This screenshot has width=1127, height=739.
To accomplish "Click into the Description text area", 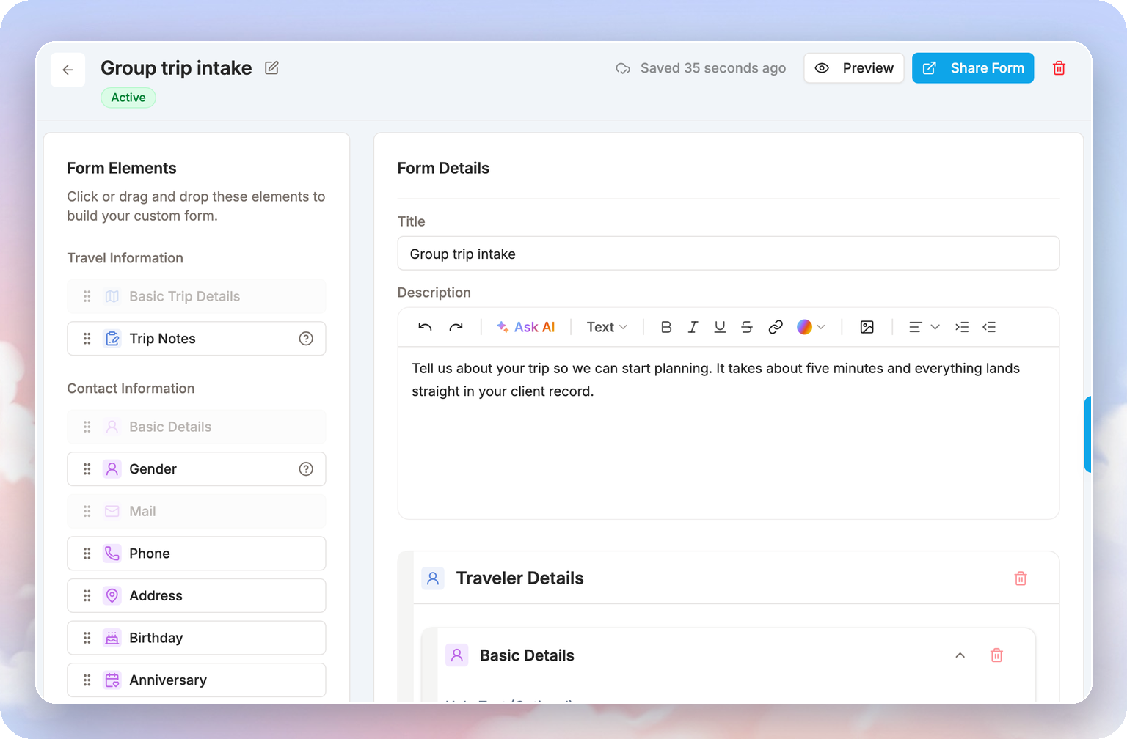I will [729, 433].
